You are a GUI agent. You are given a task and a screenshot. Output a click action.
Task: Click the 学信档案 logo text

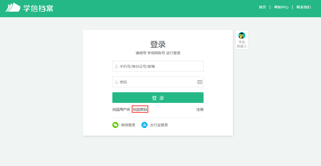(38, 8)
